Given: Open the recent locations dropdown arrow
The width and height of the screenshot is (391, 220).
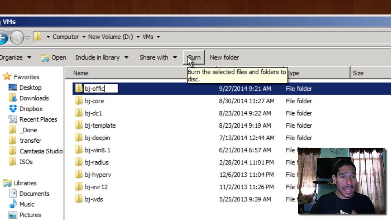Looking at the screenshot, I should 27,37.
